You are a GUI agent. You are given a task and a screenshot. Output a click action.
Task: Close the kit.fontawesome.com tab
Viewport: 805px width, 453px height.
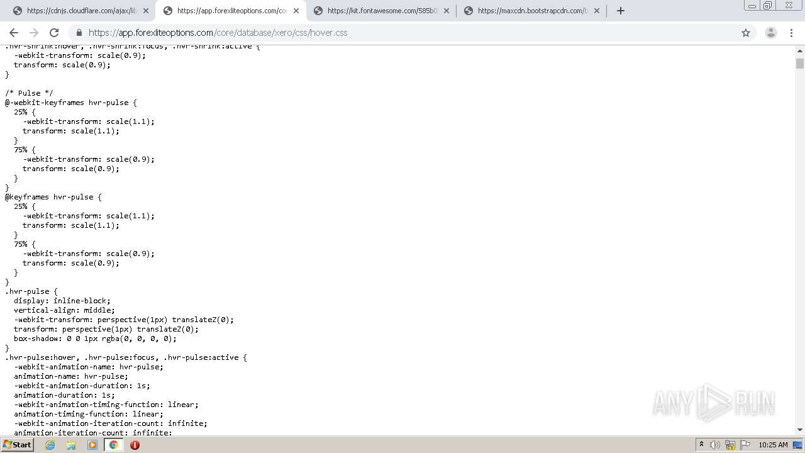pyautogui.click(x=447, y=11)
